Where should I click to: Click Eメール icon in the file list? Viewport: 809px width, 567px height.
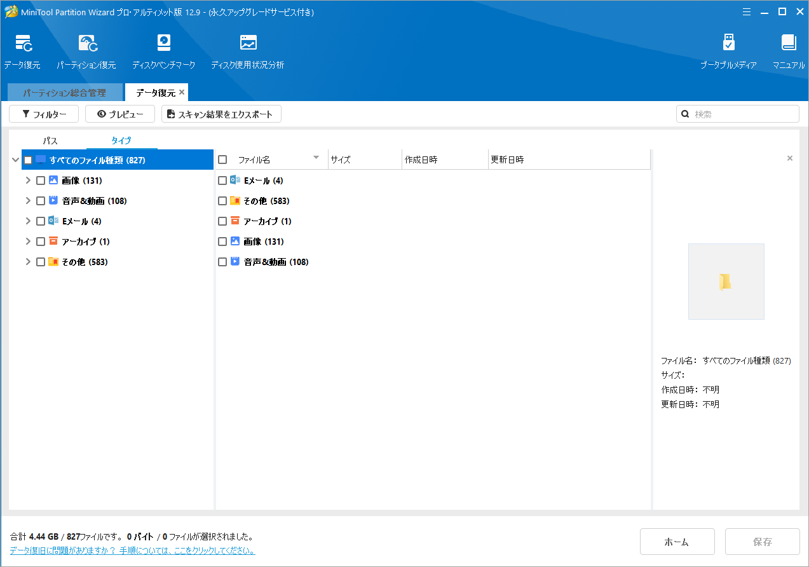click(235, 181)
